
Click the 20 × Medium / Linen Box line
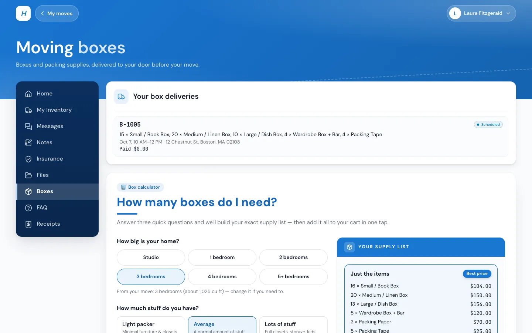click(x=421, y=295)
